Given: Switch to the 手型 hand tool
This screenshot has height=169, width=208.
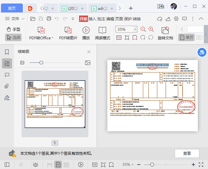Looking at the screenshot, I should tap(13, 29).
